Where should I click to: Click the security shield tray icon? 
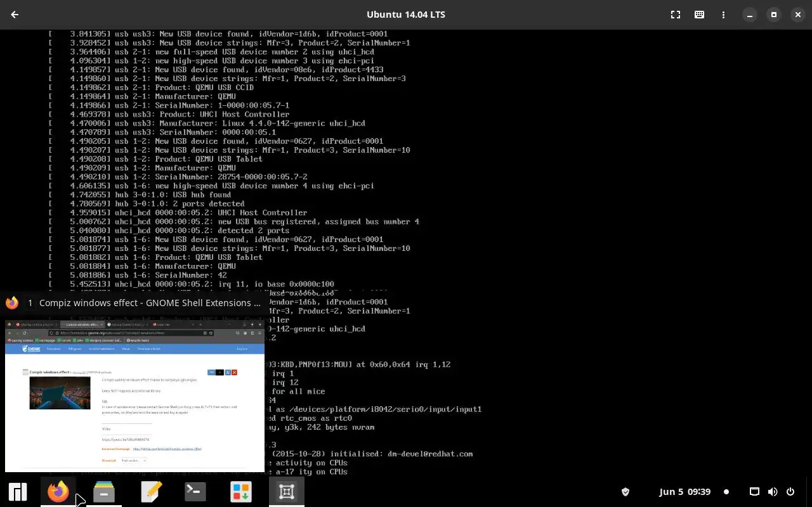point(625,492)
